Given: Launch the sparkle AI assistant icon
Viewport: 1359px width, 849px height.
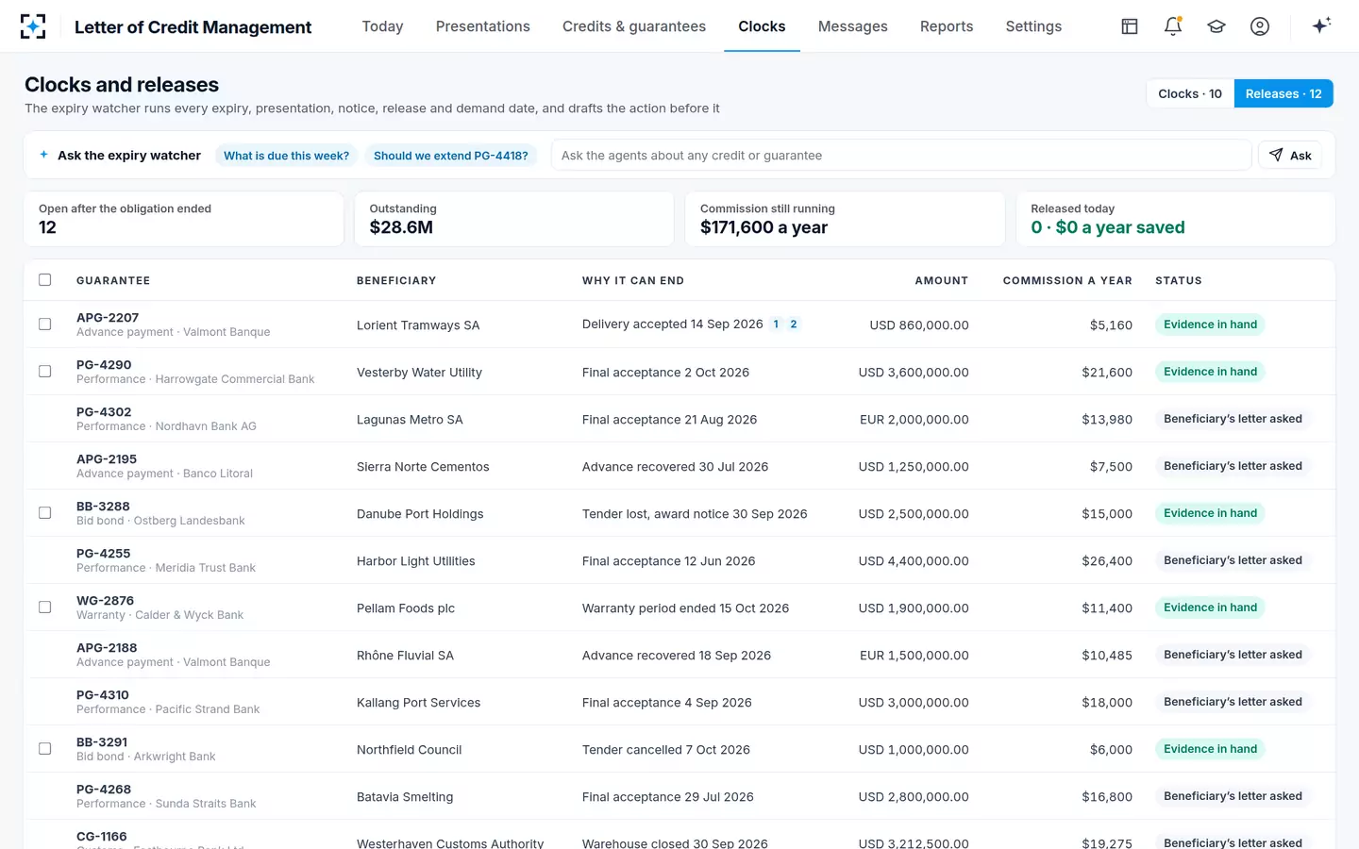Looking at the screenshot, I should coord(1321,25).
